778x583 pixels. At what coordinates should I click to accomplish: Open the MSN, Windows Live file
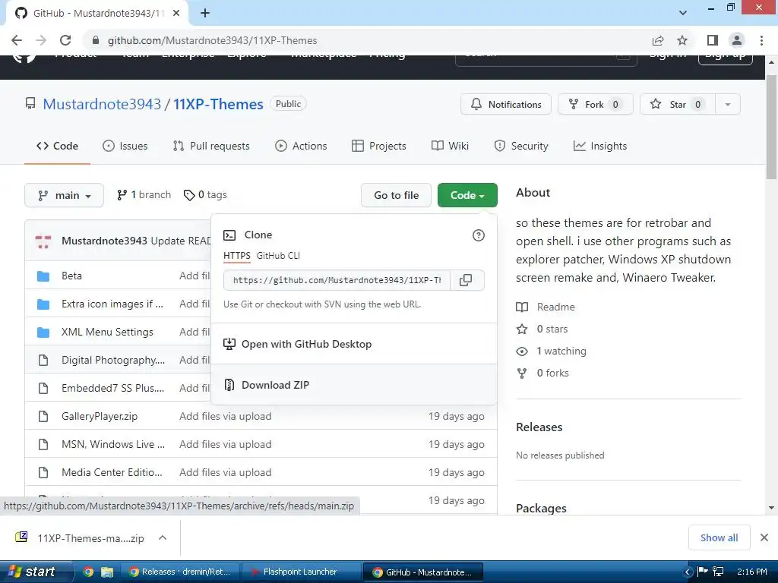[113, 444]
